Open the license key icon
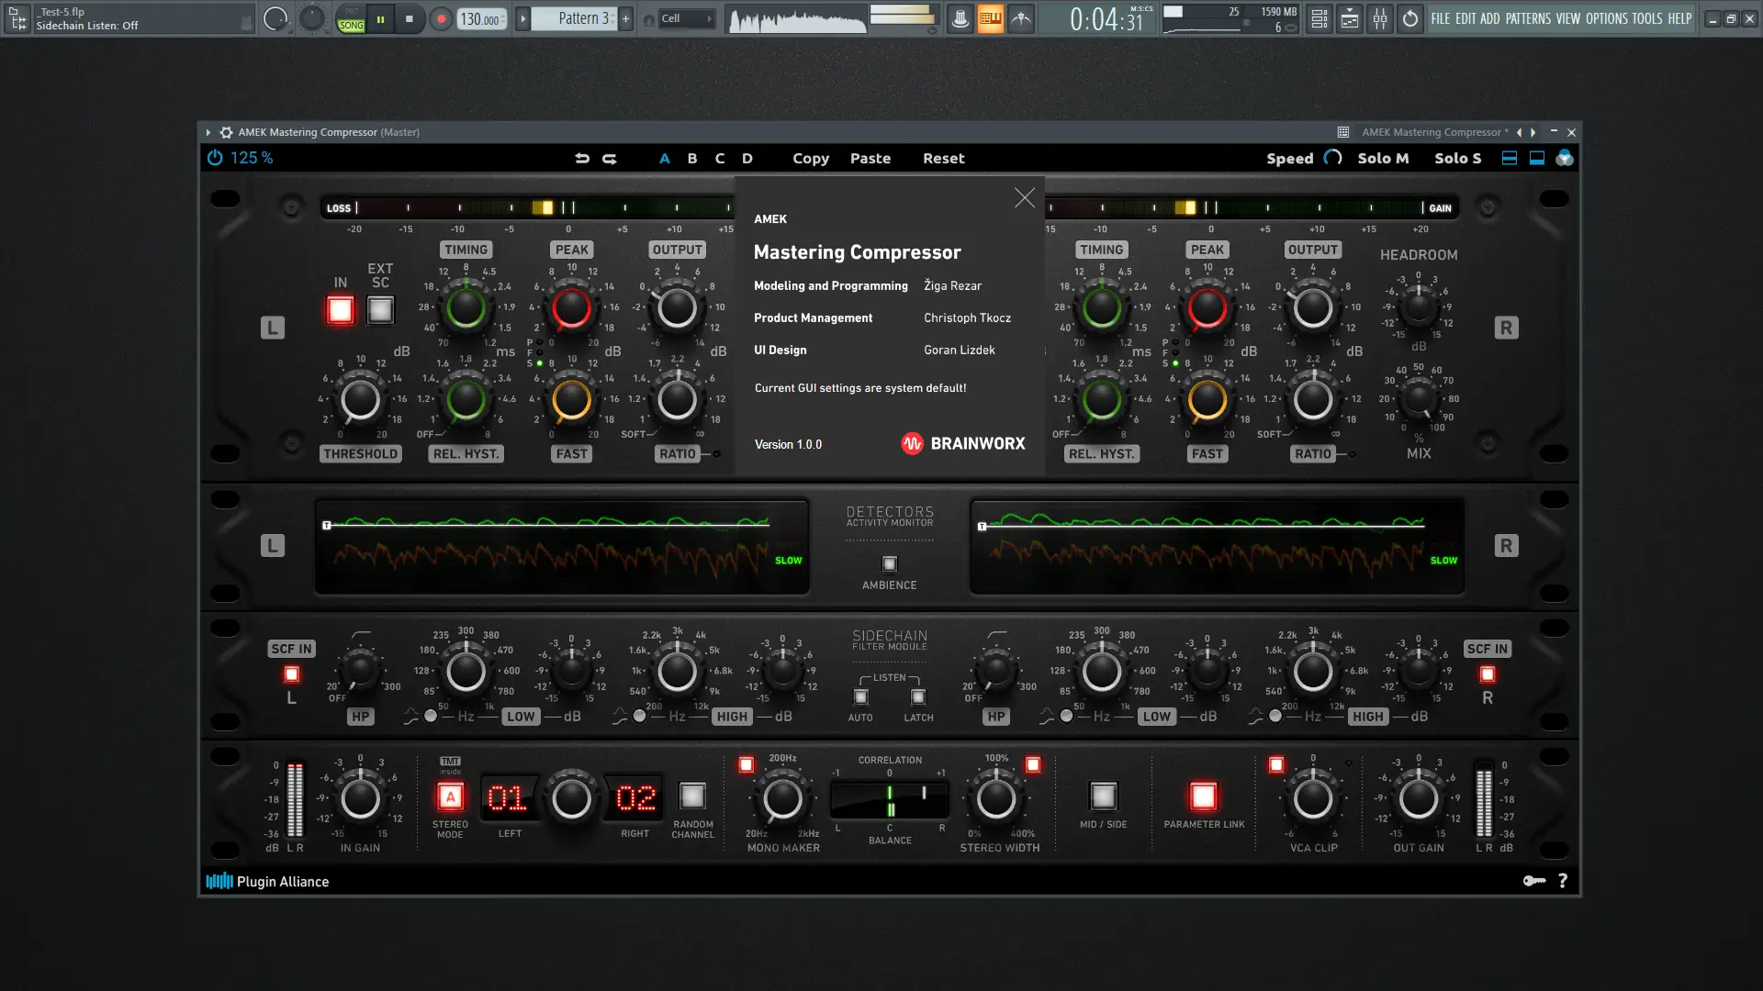This screenshot has height=991, width=1763. click(1534, 881)
